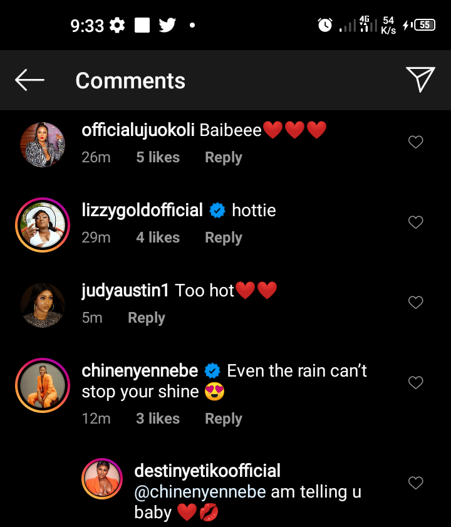This screenshot has height=527, width=451.
Task: Like officialujuokoli's comment with the heart
Action: pyautogui.click(x=415, y=142)
